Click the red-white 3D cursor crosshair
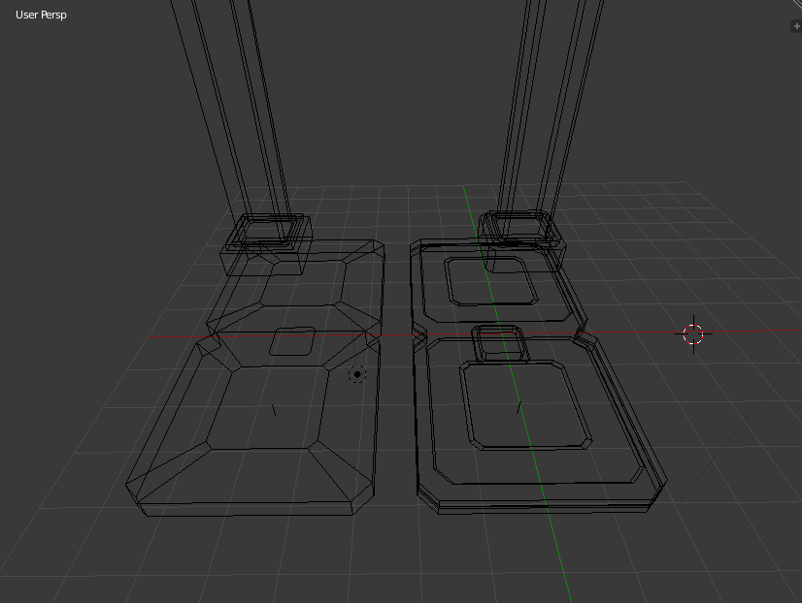Screen dimensions: 802x603 pyautogui.click(x=693, y=334)
